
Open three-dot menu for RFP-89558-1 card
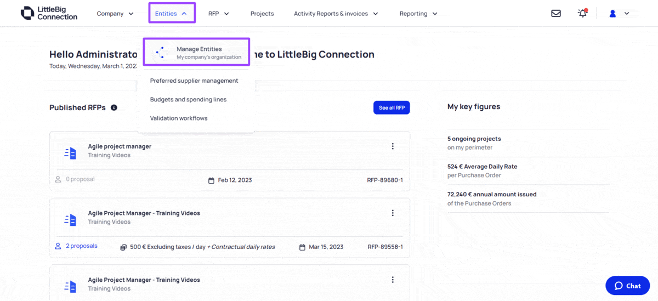point(393,213)
